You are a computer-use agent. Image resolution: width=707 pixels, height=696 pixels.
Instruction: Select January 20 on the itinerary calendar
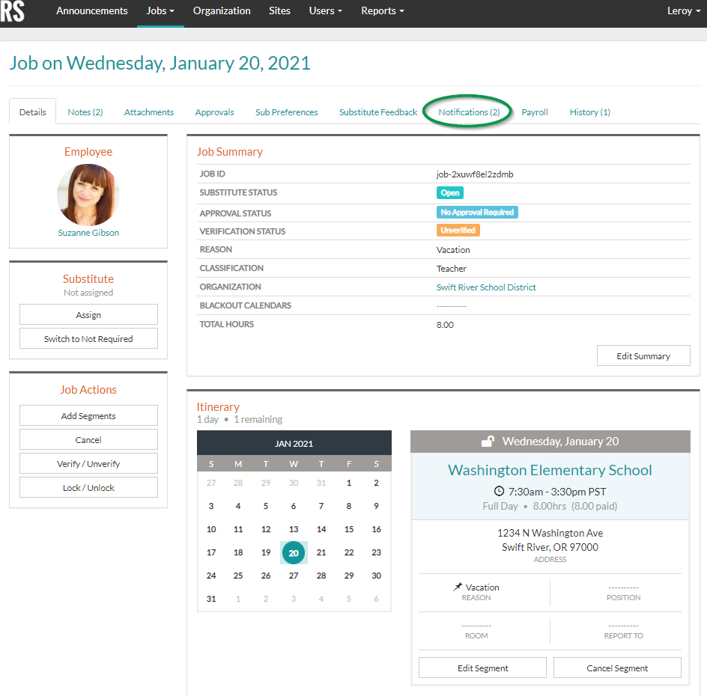click(294, 552)
